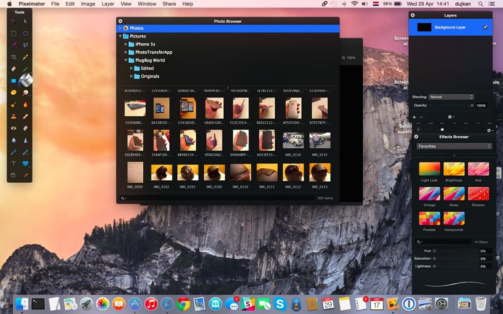This screenshot has width=503, height=314.
Task: Apply the Honeycomb effect
Action: [453, 219]
